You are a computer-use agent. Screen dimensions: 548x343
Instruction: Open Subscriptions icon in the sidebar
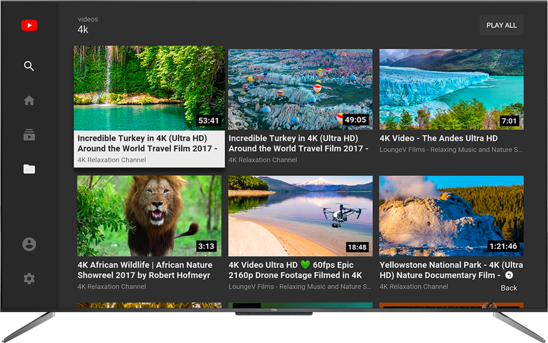pos(29,135)
